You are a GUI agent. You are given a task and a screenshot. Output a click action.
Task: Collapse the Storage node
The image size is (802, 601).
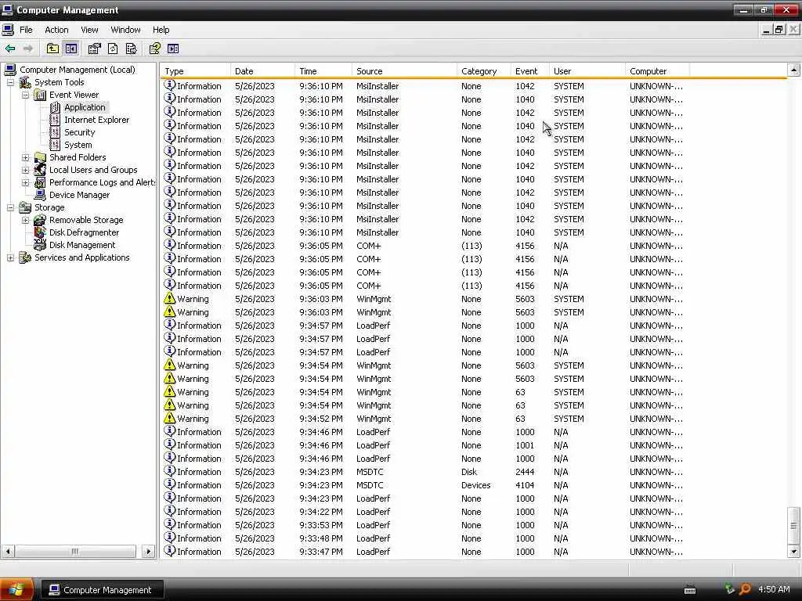(x=10, y=207)
